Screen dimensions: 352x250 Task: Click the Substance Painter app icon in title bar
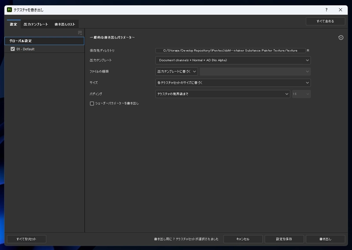pos(9,10)
